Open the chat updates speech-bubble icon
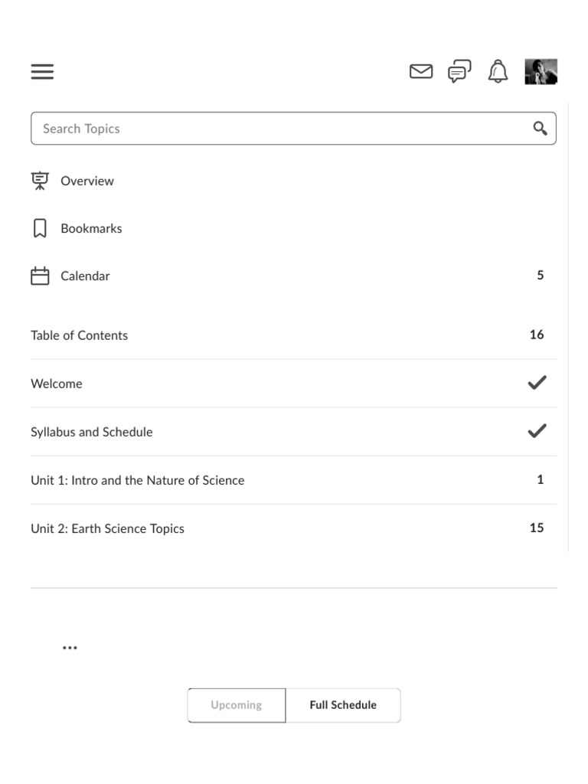Viewport: 588px width, 784px height. click(459, 71)
